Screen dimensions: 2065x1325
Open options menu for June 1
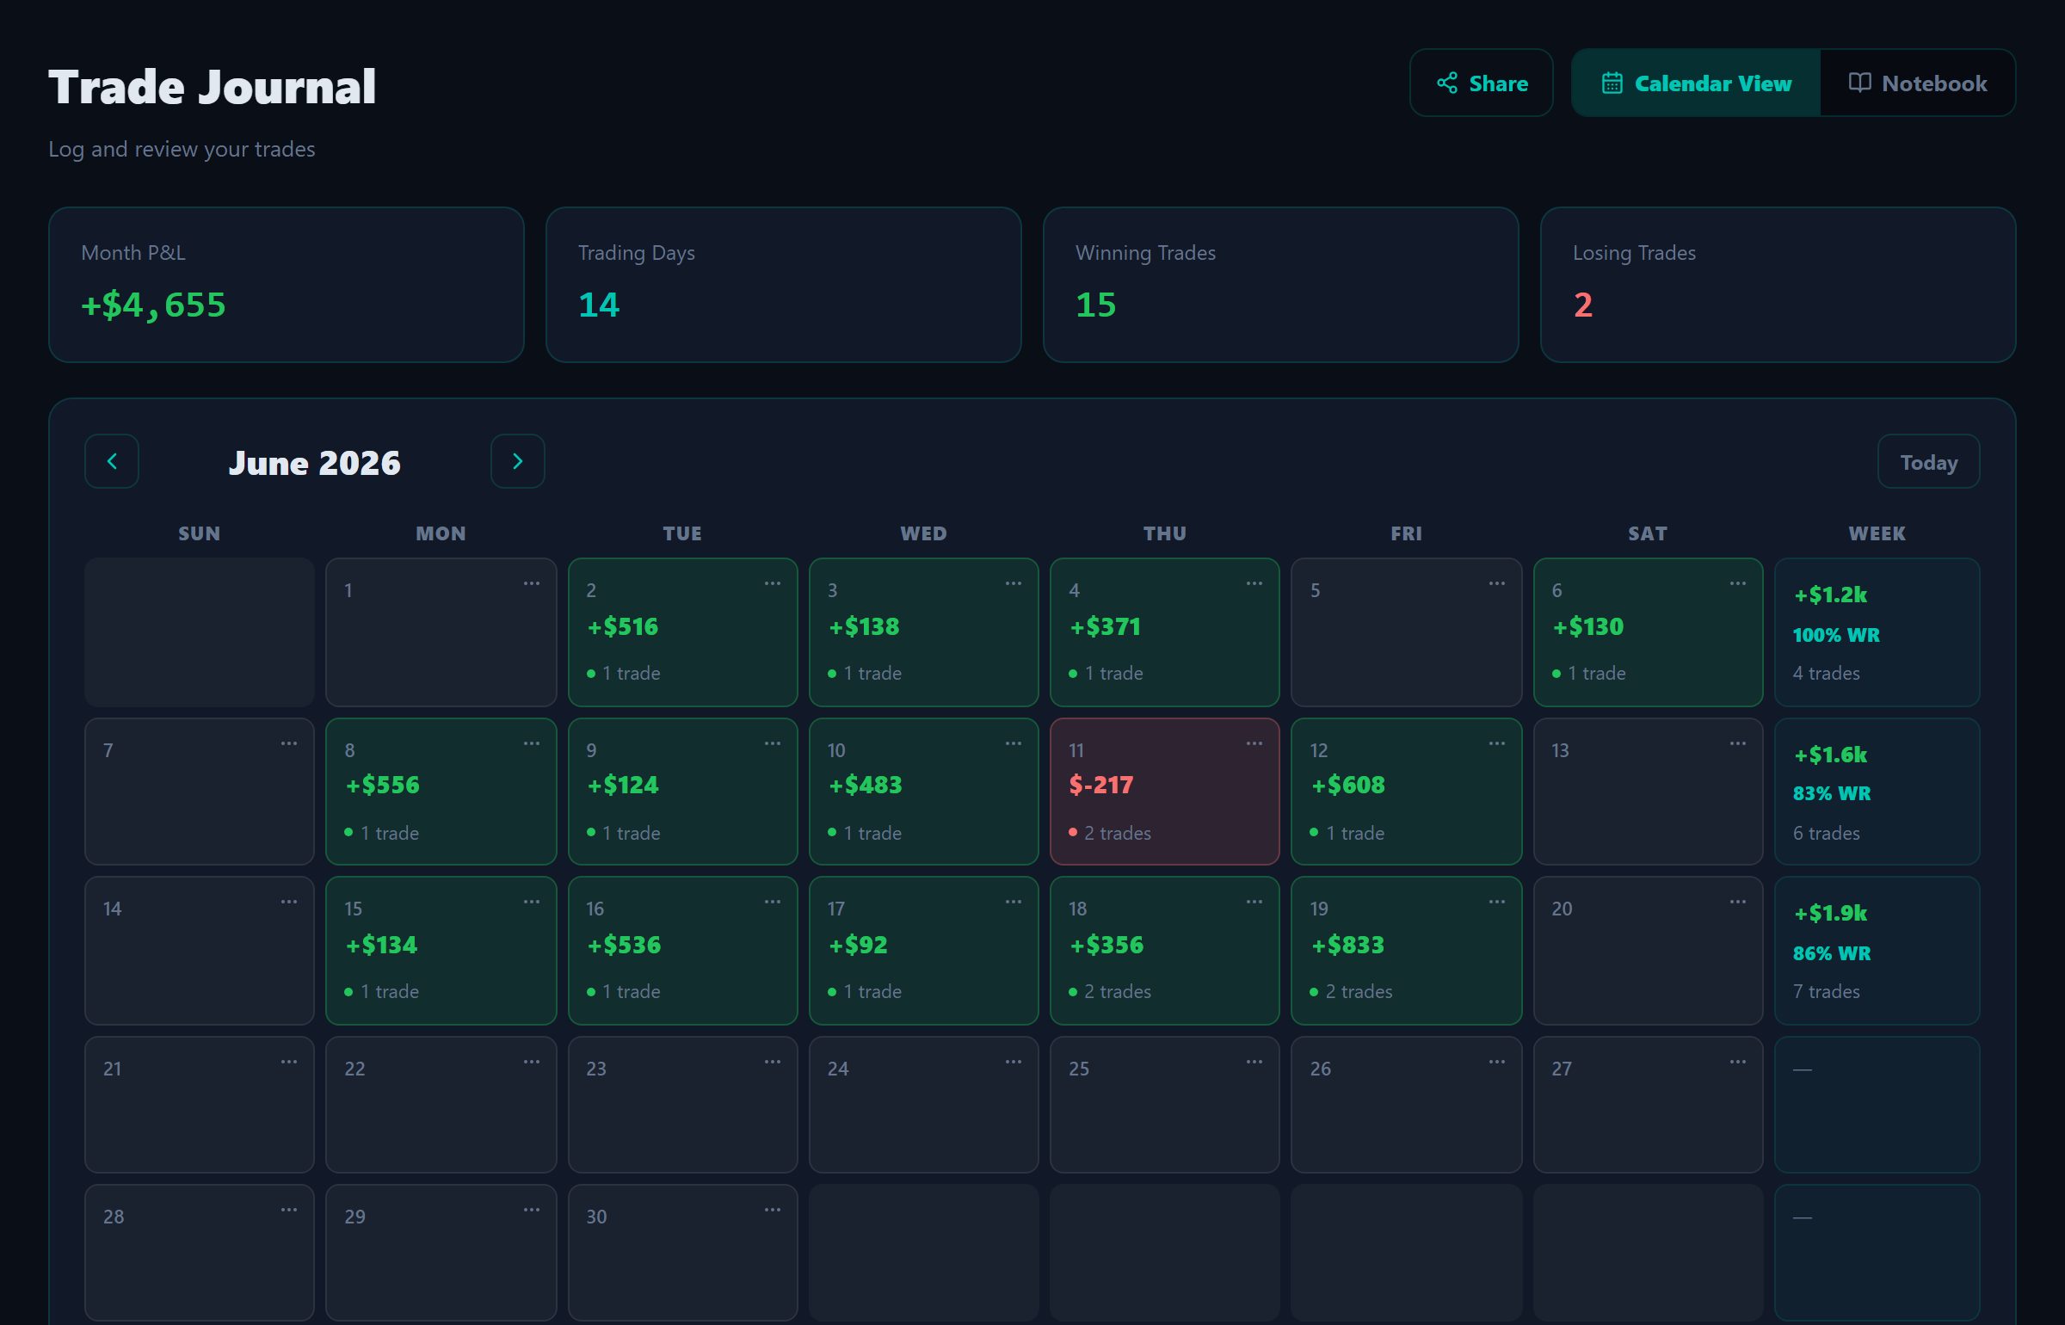[x=532, y=583]
